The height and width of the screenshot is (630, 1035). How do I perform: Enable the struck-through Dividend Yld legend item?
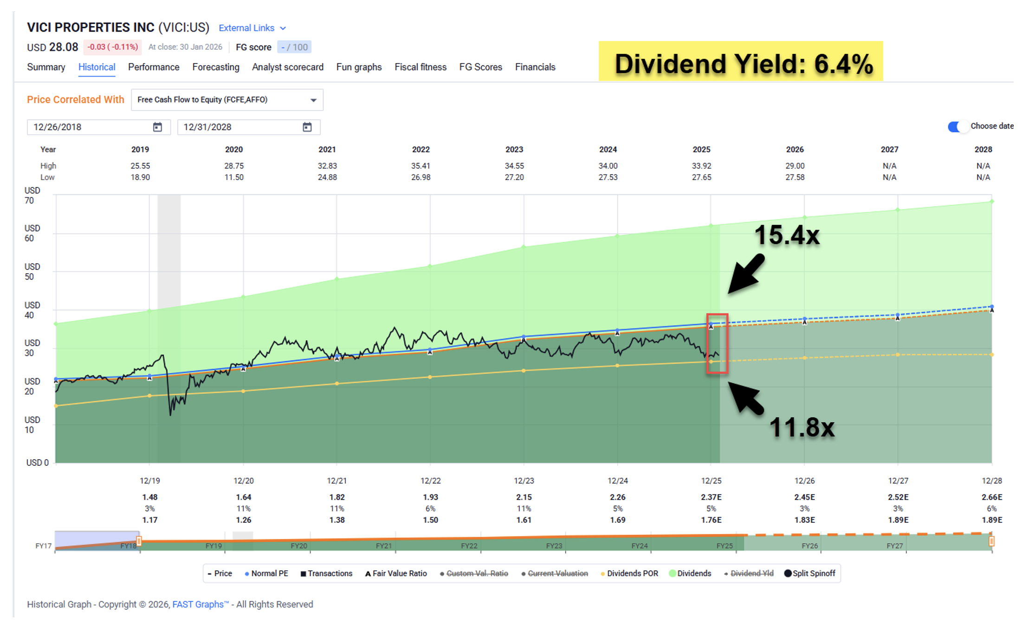tap(751, 573)
